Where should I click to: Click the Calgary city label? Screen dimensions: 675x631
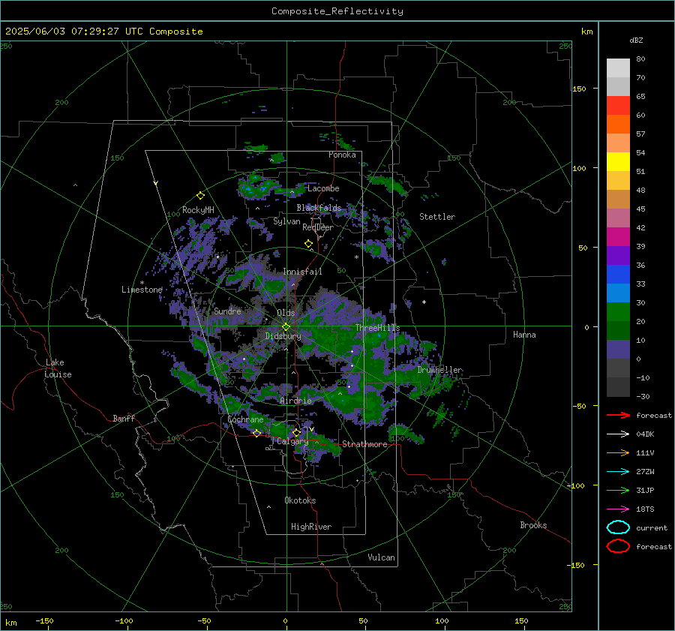292,441
